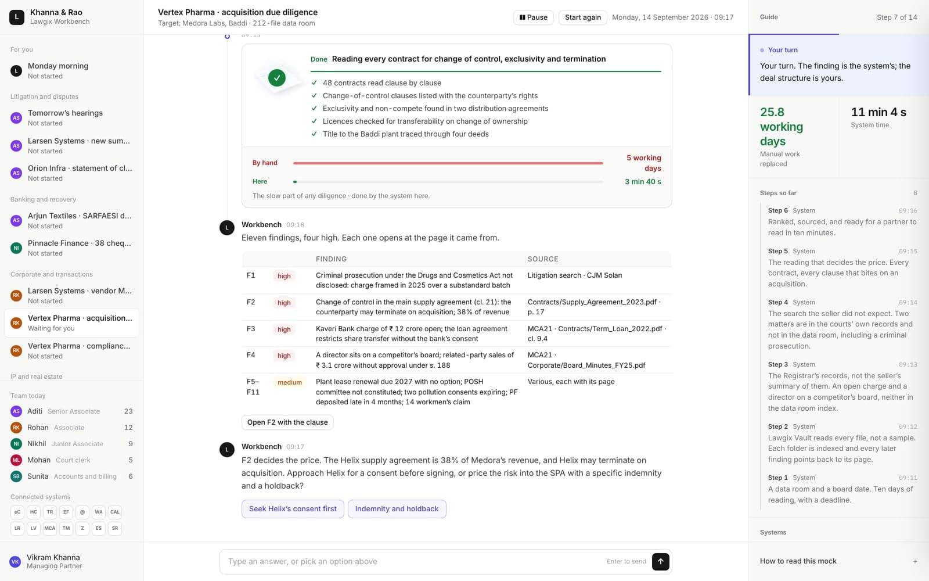The image size is (929, 581).
Task: Open the TR connected system chip
Action: click(x=50, y=512)
